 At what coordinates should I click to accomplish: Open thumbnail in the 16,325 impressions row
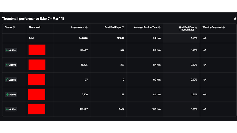37,65
